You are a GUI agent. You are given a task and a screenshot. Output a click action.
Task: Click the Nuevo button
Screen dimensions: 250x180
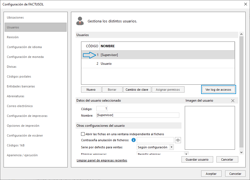(x=91, y=90)
